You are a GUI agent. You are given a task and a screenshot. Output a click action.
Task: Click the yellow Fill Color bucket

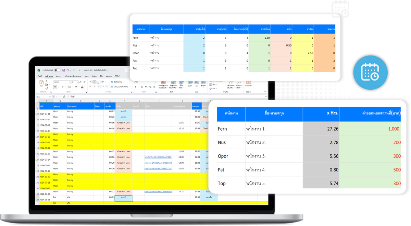point(76,87)
